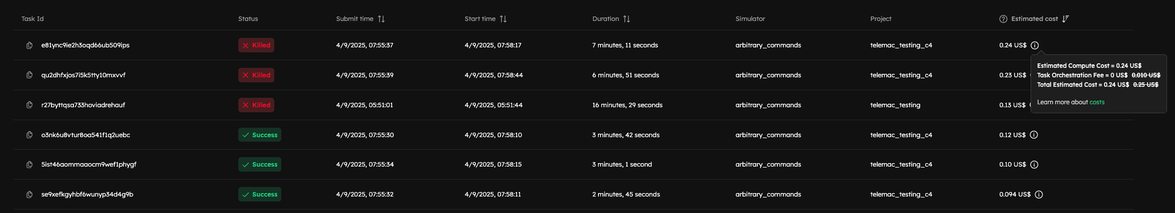
Task: Sort tasks by Duration
Action: point(626,19)
